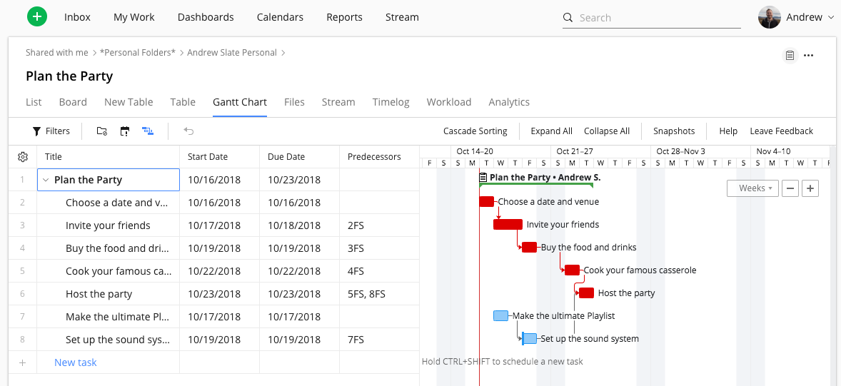The width and height of the screenshot is (841, 386).
Task: Zoom in timeline with plus button
Action: coord(810,188)
